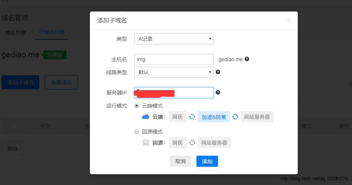Switch to the 域名列表 tab
The image size is (352, 185).
coord(16,33)
